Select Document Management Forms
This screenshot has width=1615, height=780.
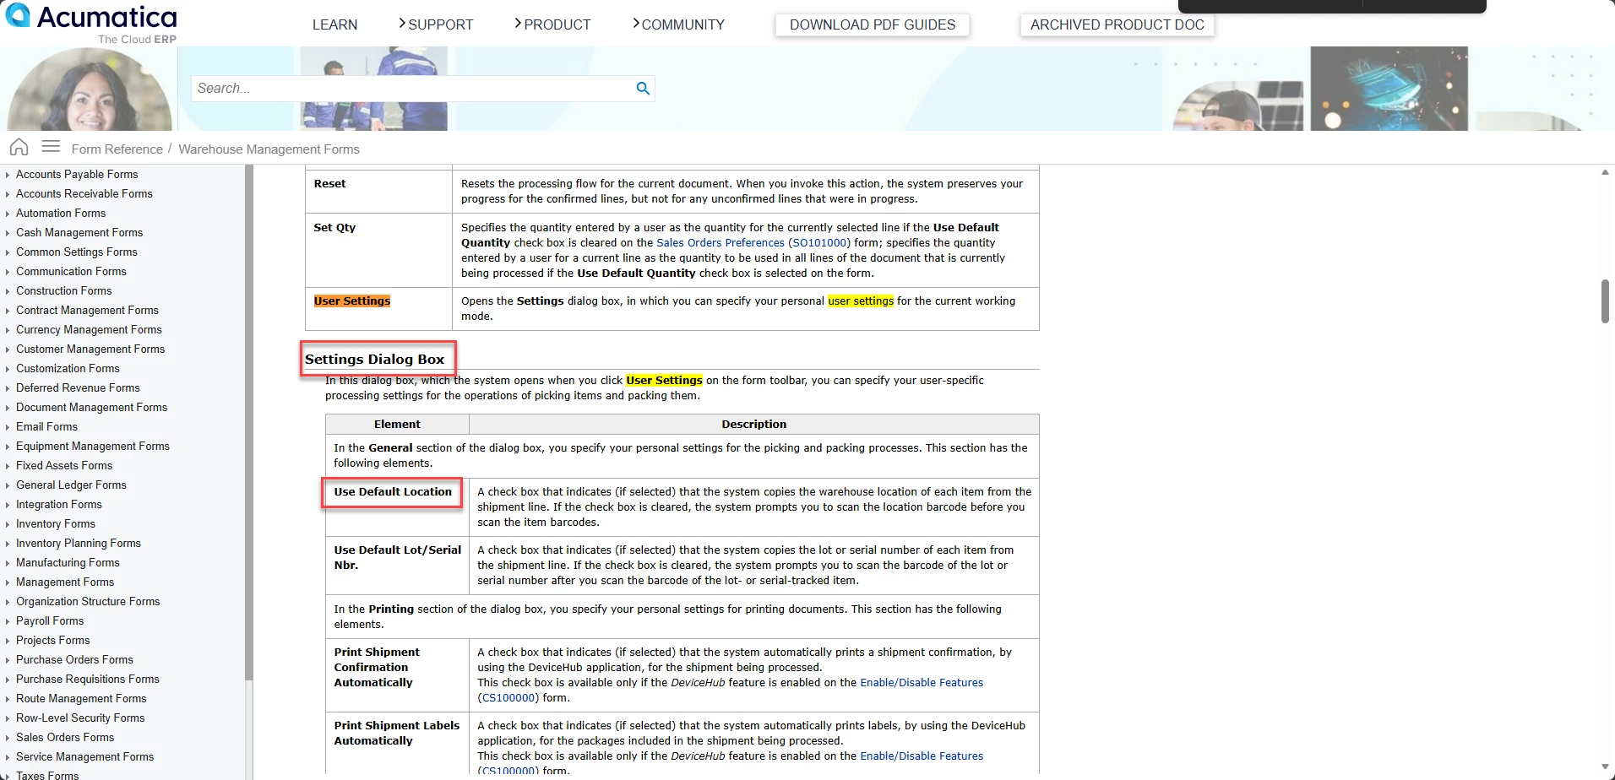(x=91, y=407)
